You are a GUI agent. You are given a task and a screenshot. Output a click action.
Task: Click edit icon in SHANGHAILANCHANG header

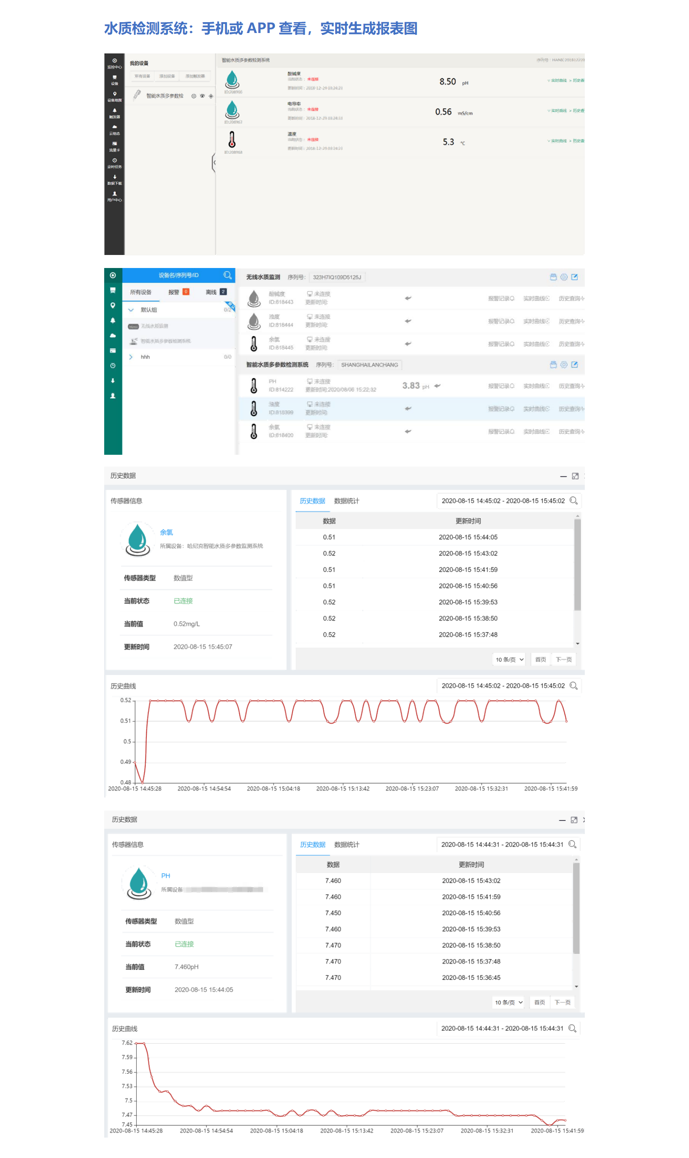point(574,364)
